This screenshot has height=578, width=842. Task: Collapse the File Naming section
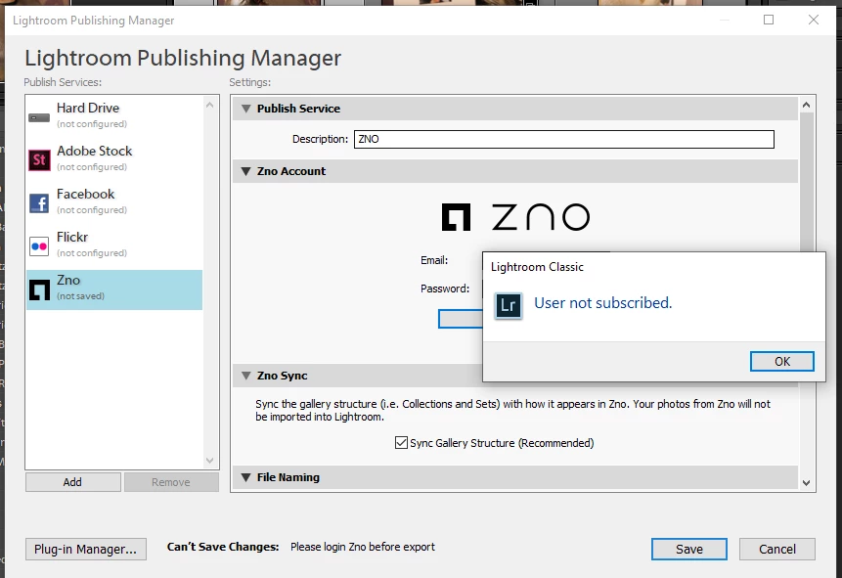click(x=245, y=477)
